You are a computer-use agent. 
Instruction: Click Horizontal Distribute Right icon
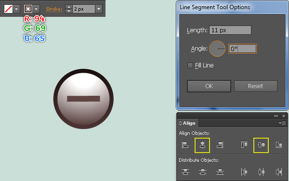point(279,172)
